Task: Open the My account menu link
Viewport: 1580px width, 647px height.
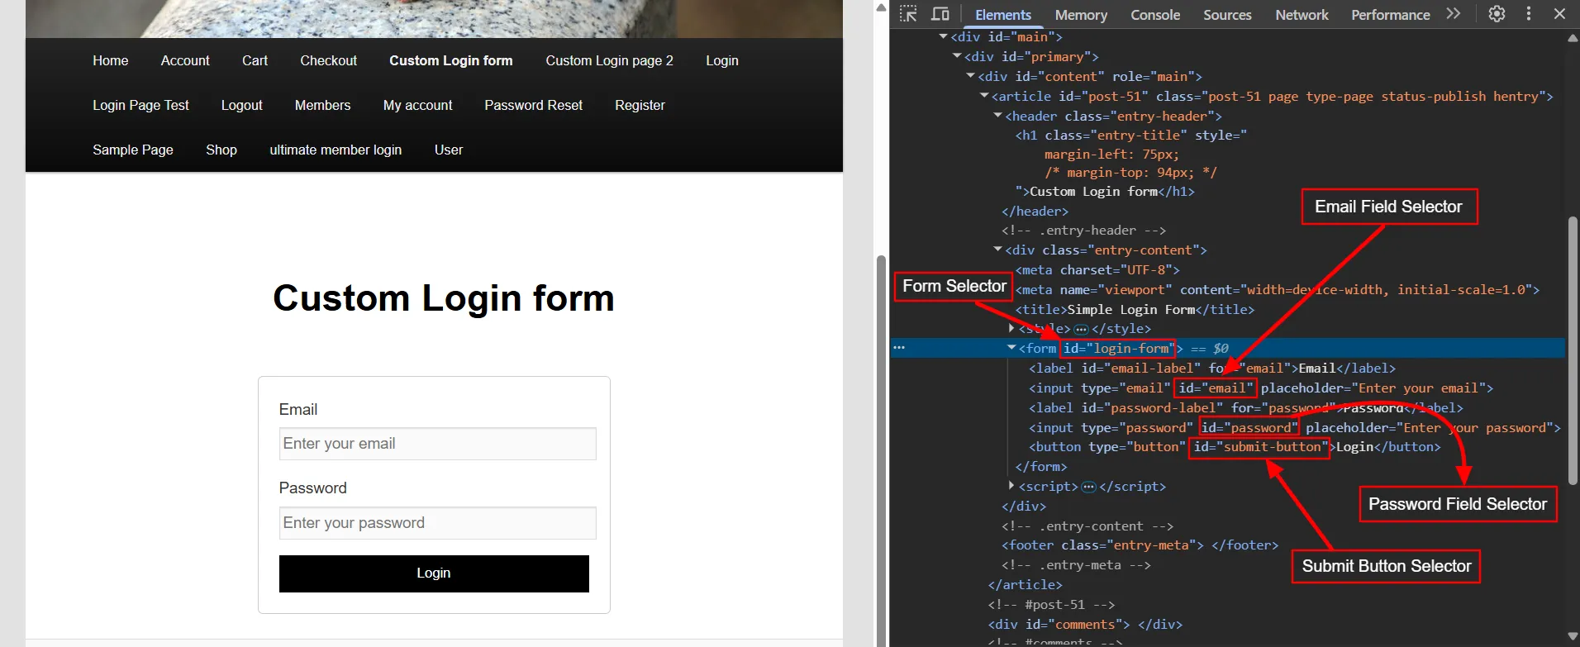Action: [417, 105]
